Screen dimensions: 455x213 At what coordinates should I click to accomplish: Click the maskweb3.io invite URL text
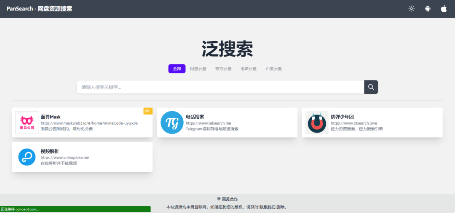[x=89, y=123]
